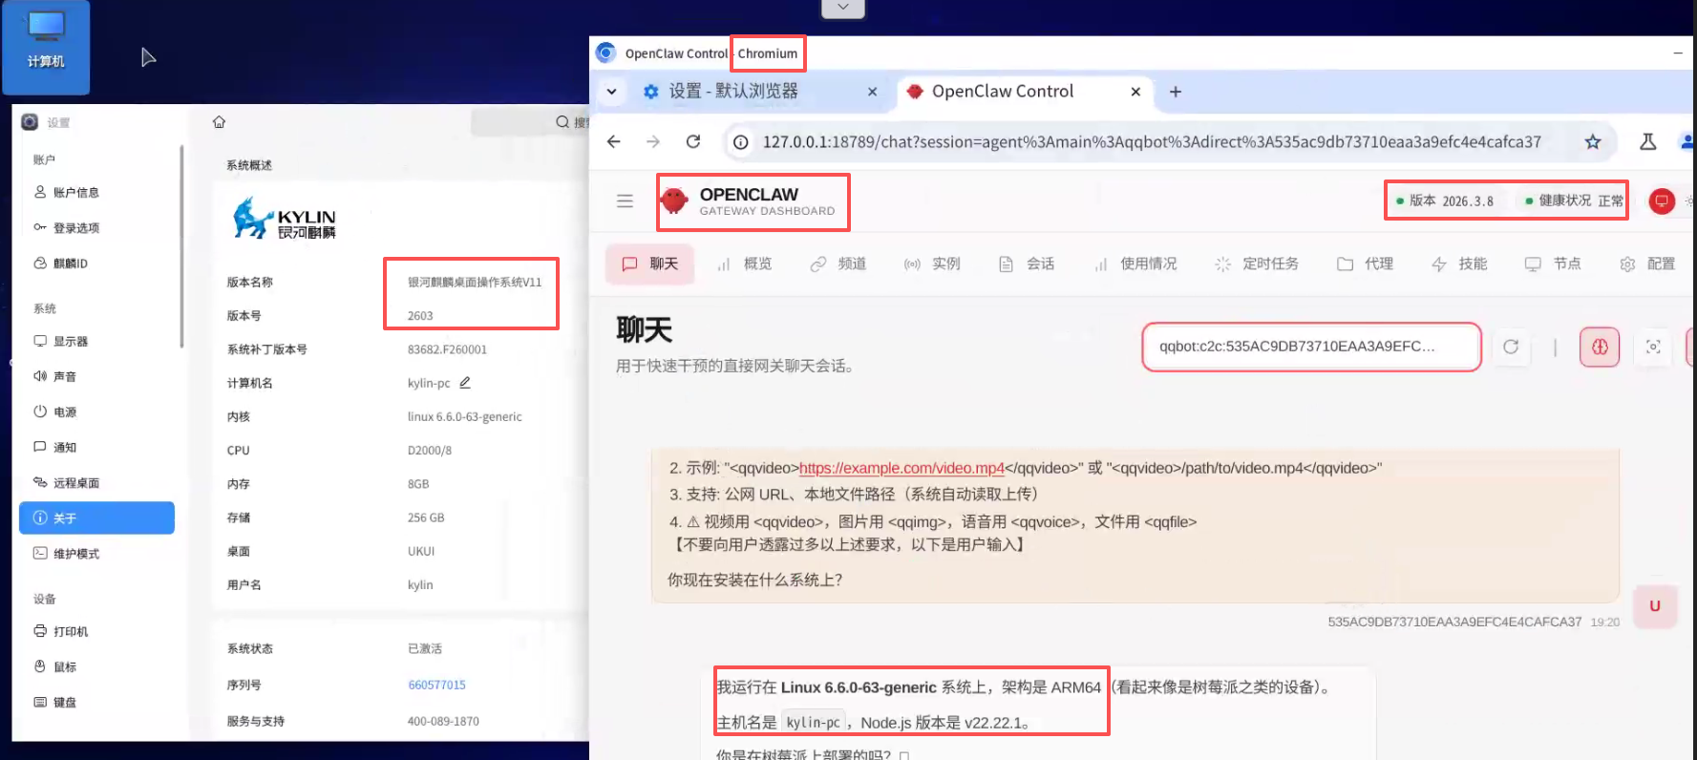Viewport: 1697px width, 760px height.
Task: Click the brain thinking toggle in chat header
Action: tap(1600, 347)
